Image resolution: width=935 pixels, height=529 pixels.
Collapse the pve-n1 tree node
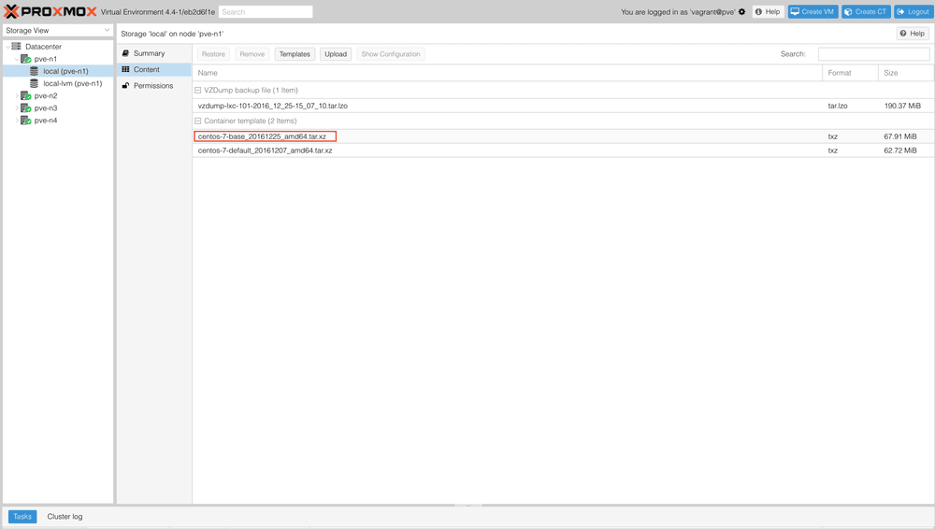pos(17,59)
